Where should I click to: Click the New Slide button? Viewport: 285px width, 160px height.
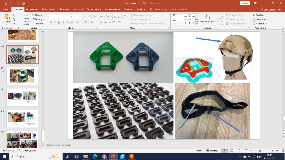click(26, 19)
